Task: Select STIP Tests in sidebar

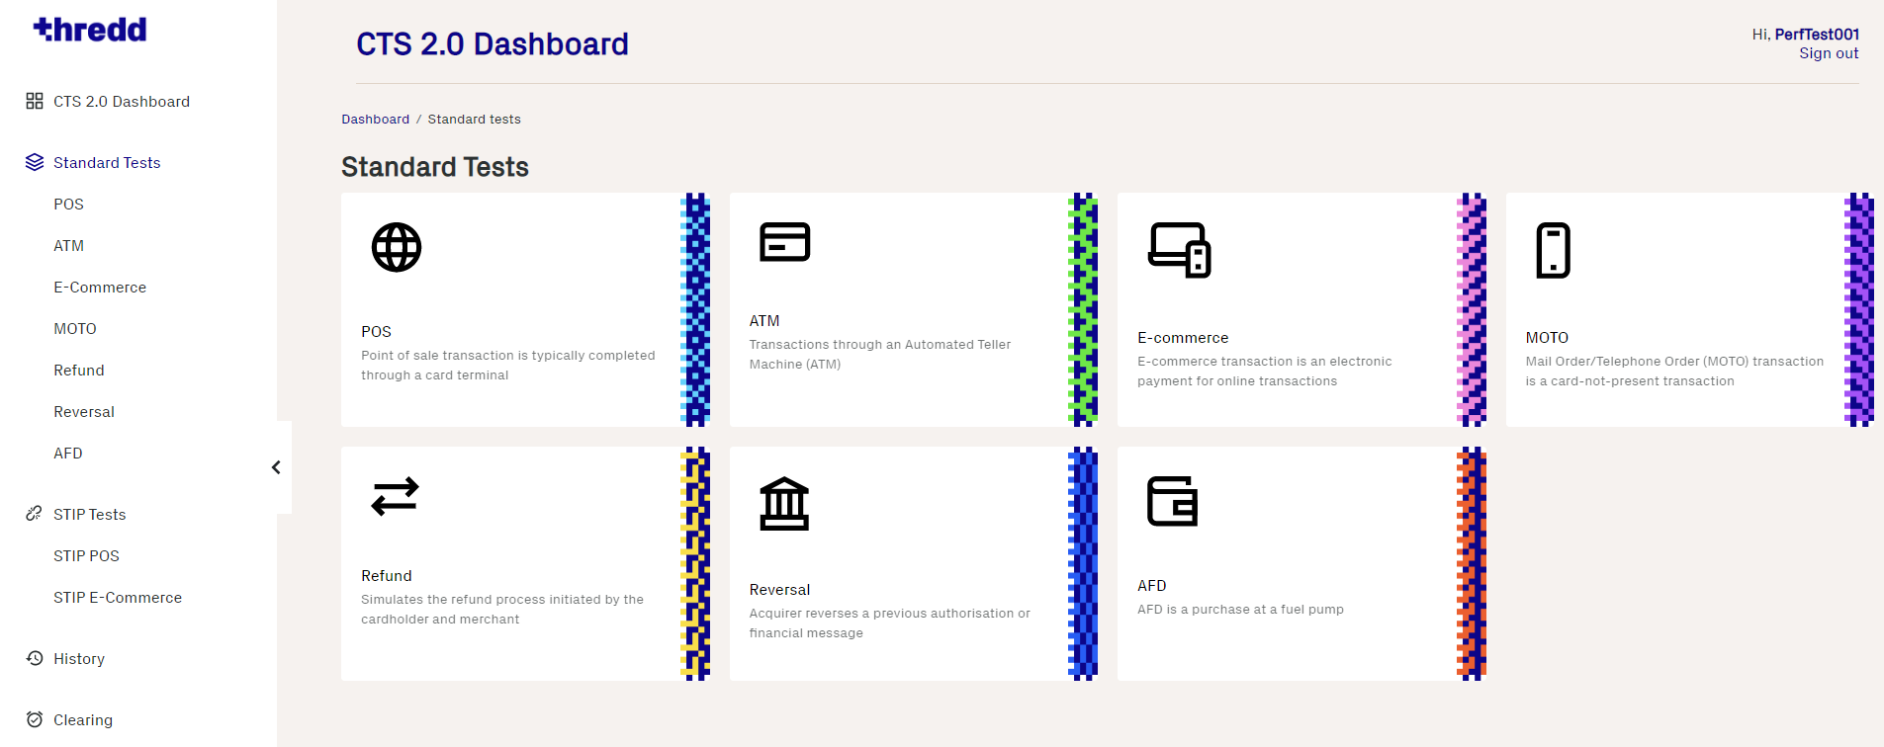Action: point(90,514)
